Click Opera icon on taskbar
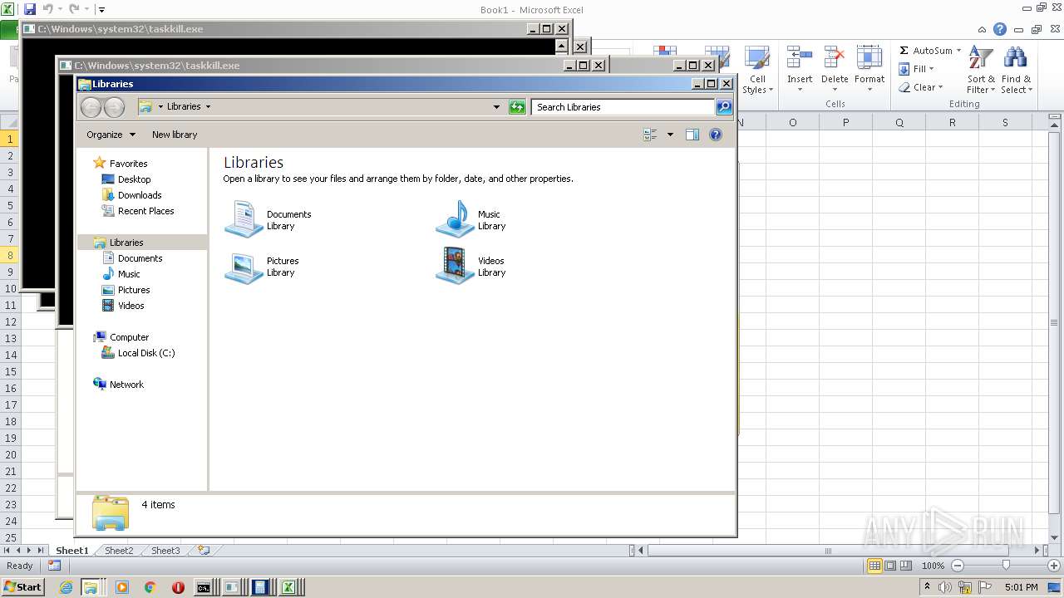This screenshot has height=598, width=1064. (x=178, y=587)
